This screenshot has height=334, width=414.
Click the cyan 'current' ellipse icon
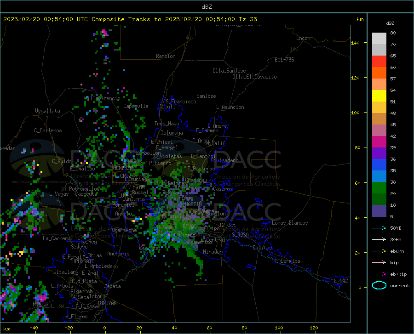(x=379, y=285)
